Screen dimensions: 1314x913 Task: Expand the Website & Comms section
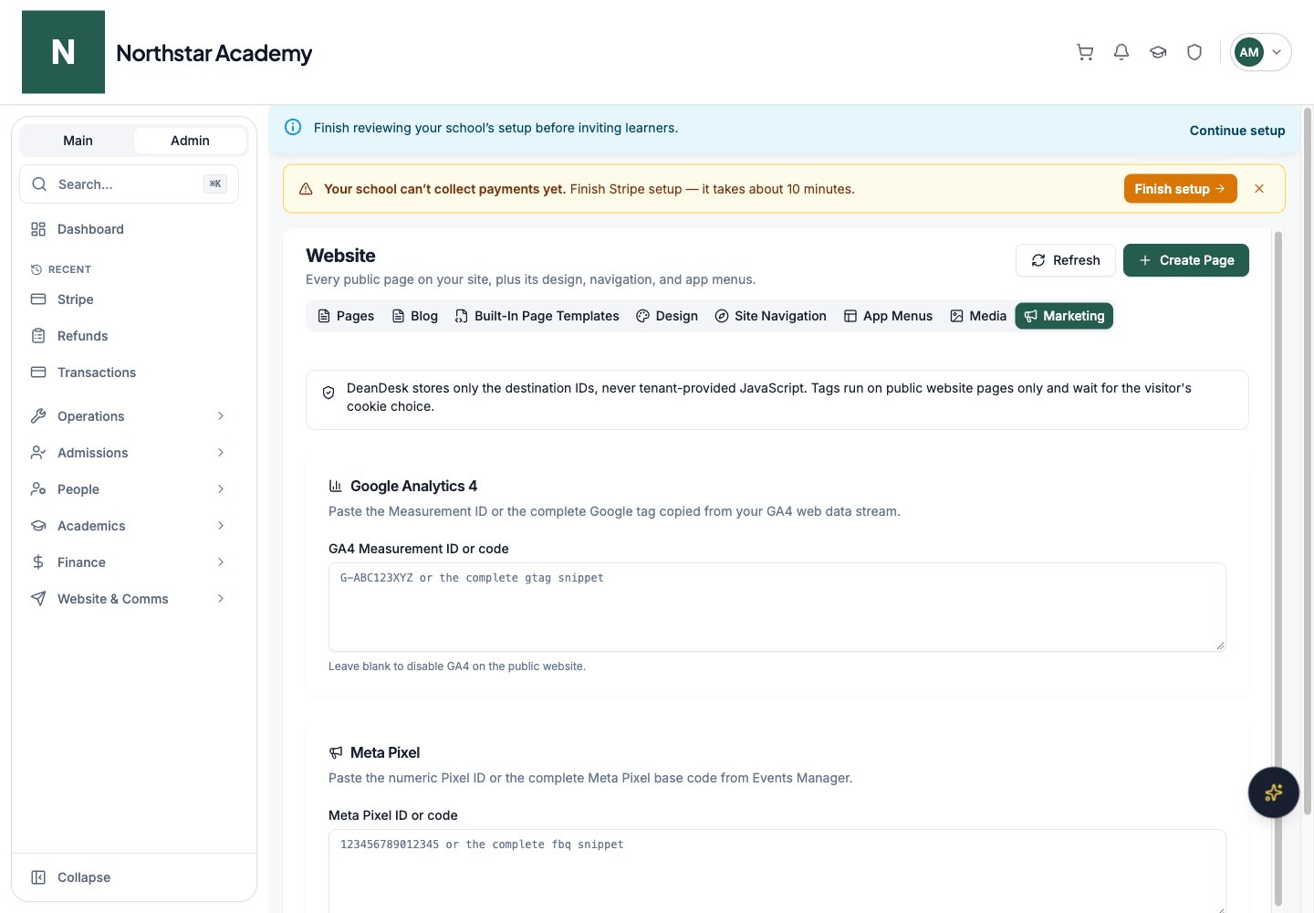pyautogui.click(x=129, y=599)
